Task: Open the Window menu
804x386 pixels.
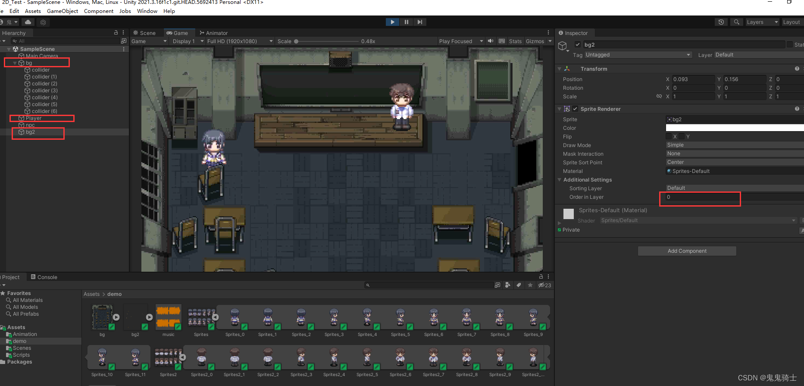Action: point(147,11)
